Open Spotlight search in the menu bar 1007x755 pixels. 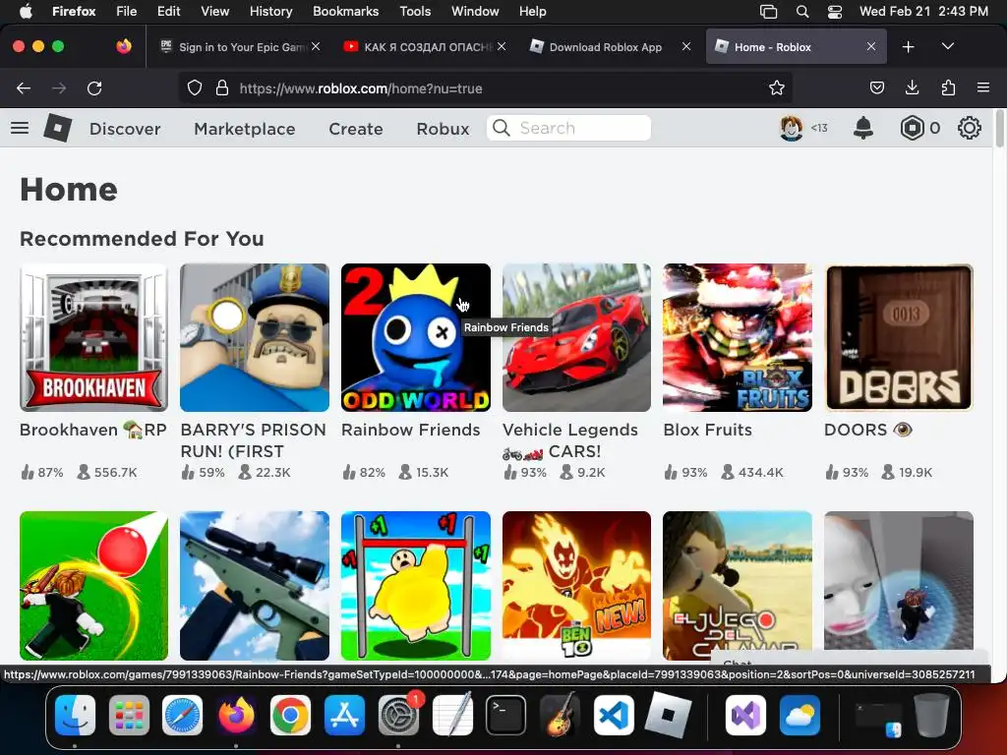click(x=802, y=11)
